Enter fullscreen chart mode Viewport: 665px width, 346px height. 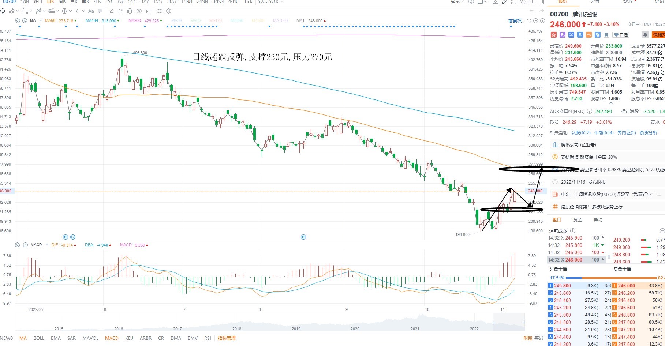click(513, 1)
